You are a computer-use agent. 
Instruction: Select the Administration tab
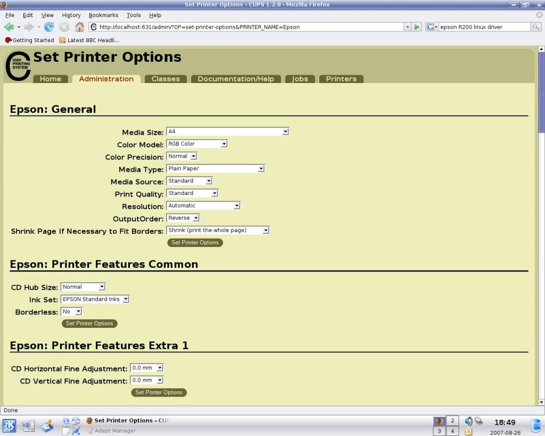(x=106, y=79)
